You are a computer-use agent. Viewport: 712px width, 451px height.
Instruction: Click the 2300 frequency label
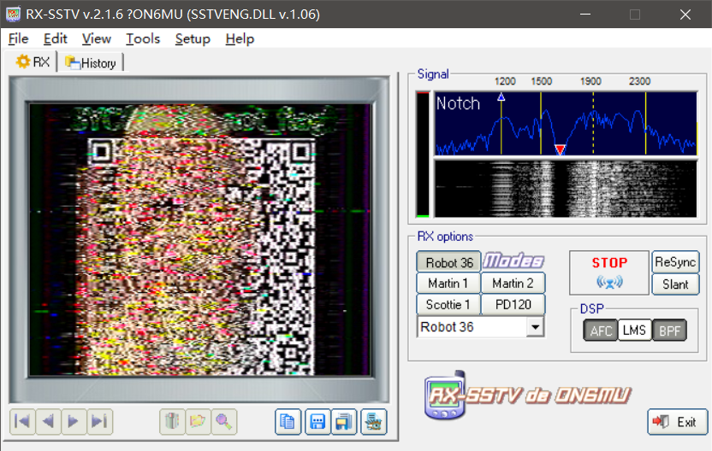tap(639, 81)
